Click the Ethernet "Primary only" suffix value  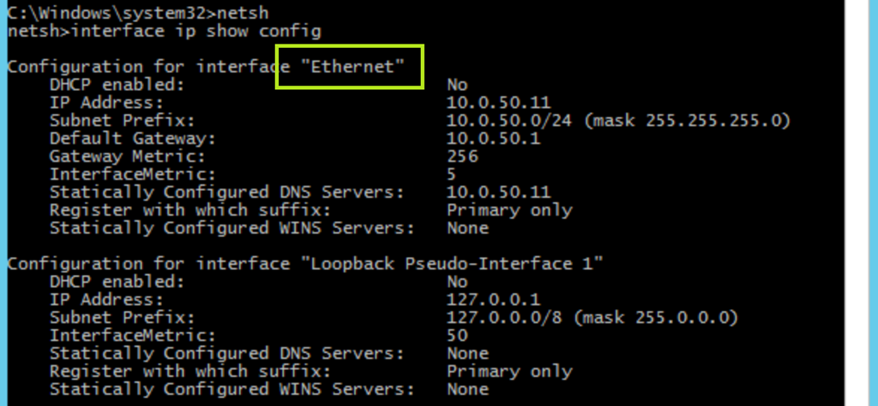(509, 210)
